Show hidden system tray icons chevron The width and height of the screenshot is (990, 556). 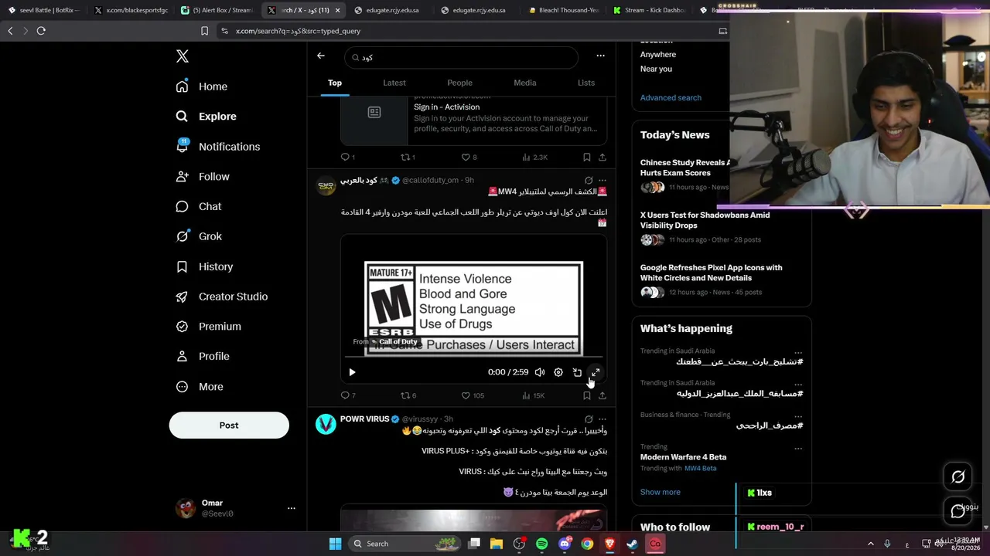pyautogui.click(x=870, y=544)
